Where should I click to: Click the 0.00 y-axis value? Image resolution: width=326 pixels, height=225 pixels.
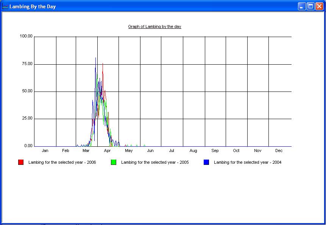28,146
